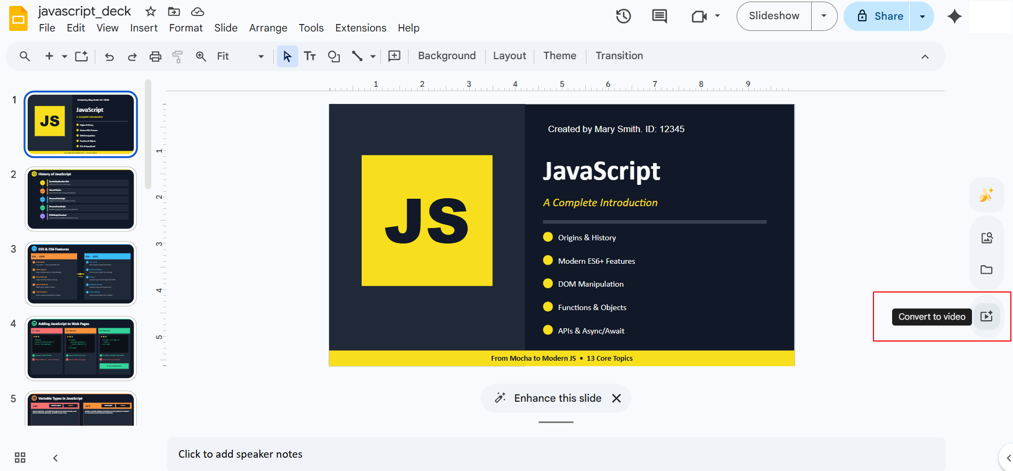Screen dimensions: 1013x471
Task: Expand the line type dropdown arrow
Action: tap(373, 56)
